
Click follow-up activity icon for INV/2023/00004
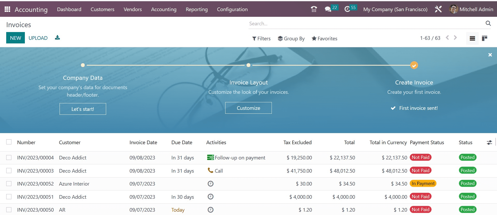point(210,157)
